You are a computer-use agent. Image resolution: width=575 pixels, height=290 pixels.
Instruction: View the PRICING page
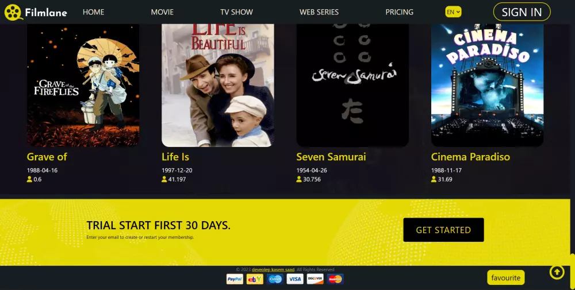[x=400, y=12]
